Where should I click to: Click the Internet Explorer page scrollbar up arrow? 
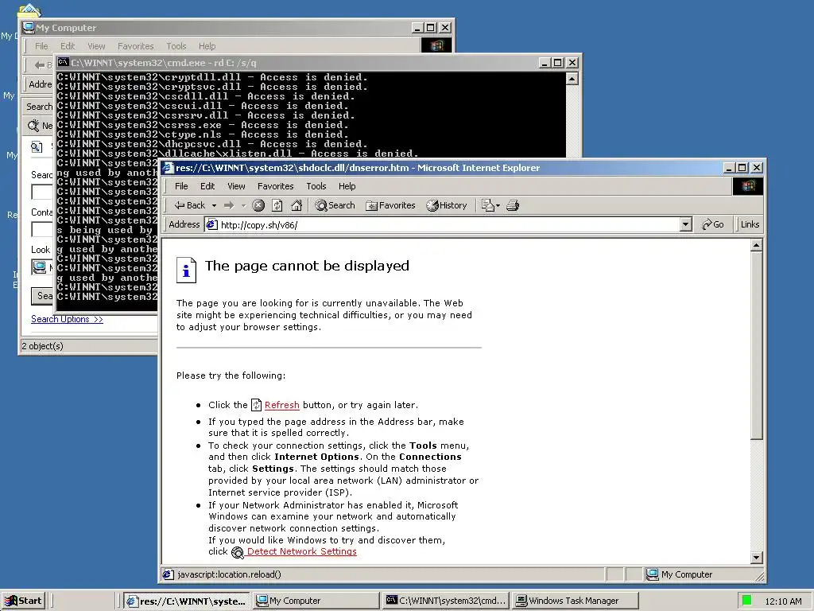(x=757, y=245)
